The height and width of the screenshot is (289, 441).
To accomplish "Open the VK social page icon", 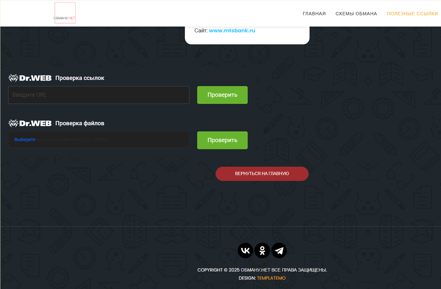I will tap(245, 250).
